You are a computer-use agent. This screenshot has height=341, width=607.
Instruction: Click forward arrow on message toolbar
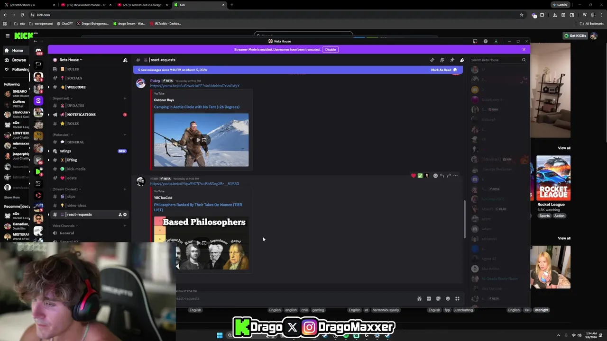tap(449, 176)
